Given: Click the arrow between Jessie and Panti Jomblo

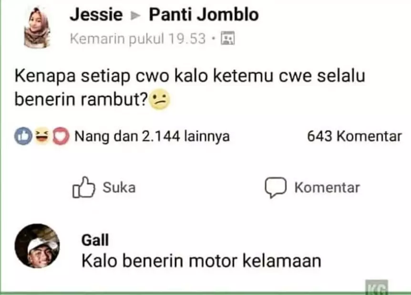Looking at the screenshot, I should click(x=135, y=16).
